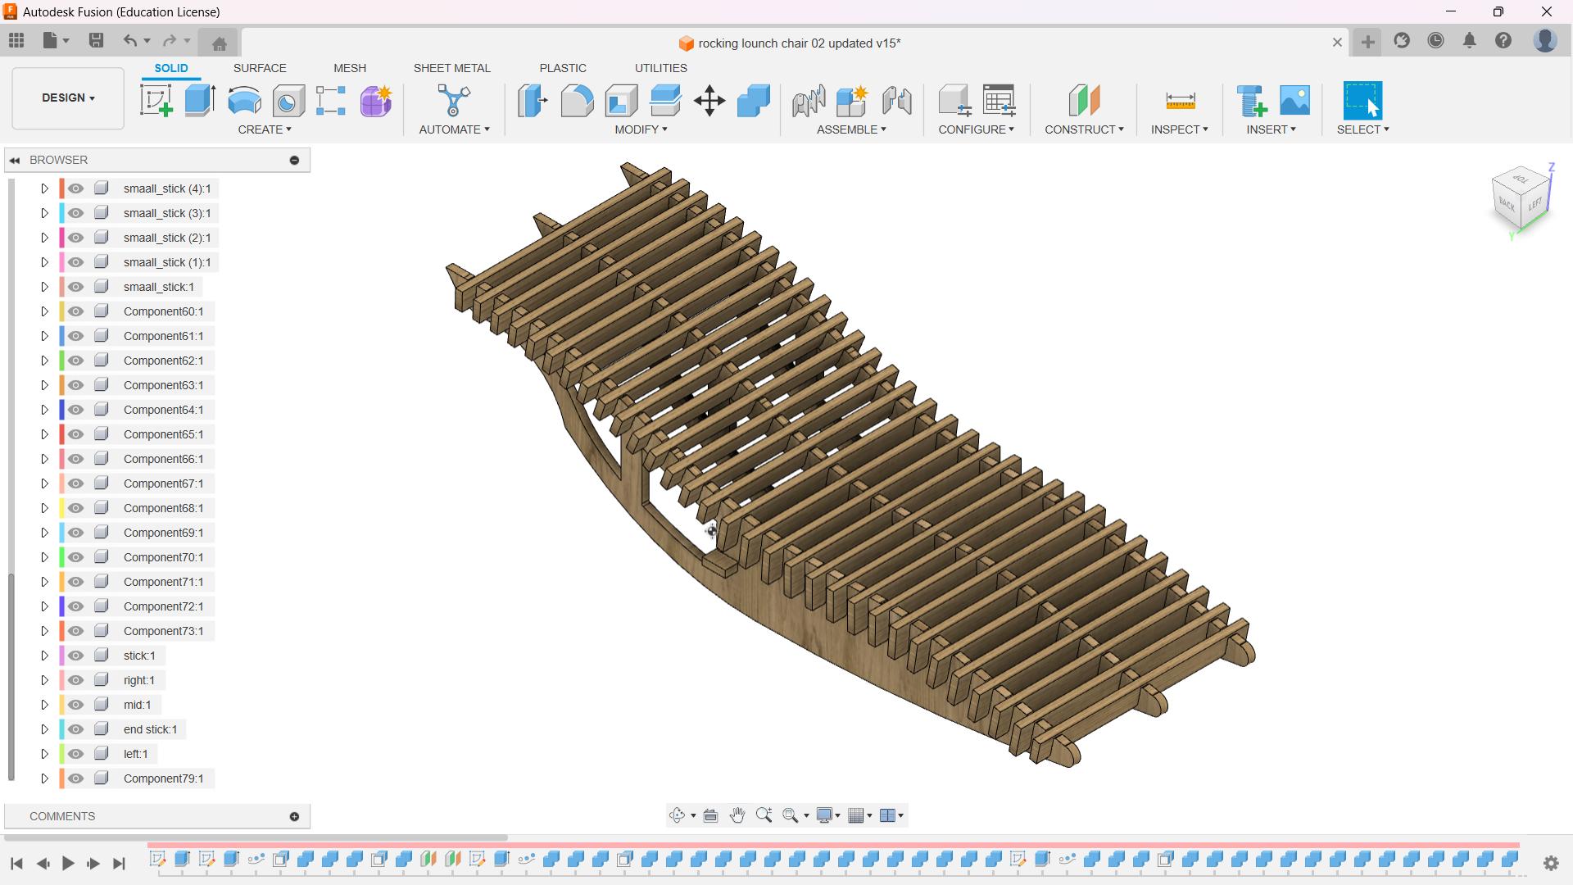
Task: Hide the smaall_stick (3):1 component
Action: pyautogui.click(x=76, y=213)
